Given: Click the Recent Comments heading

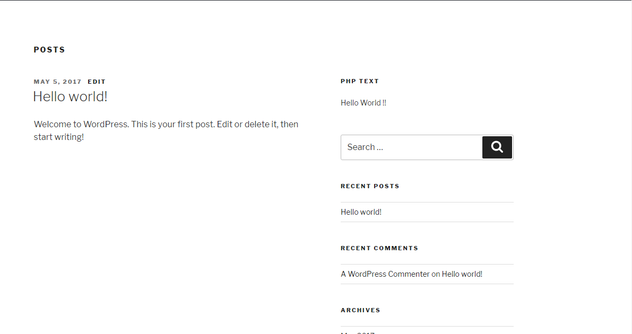Looking at the screenshot, I should (x=379, y=248).
